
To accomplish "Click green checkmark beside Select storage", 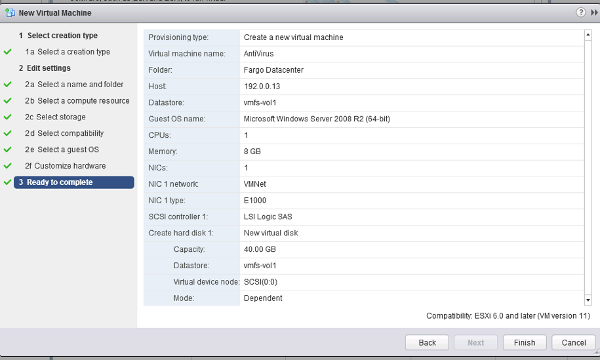I will pos(8,117).
